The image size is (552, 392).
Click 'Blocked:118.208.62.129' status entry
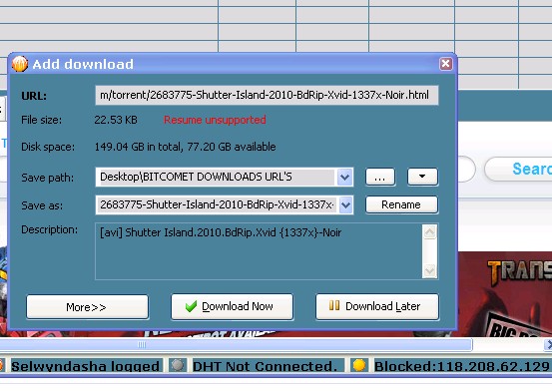tap(462, 366)
